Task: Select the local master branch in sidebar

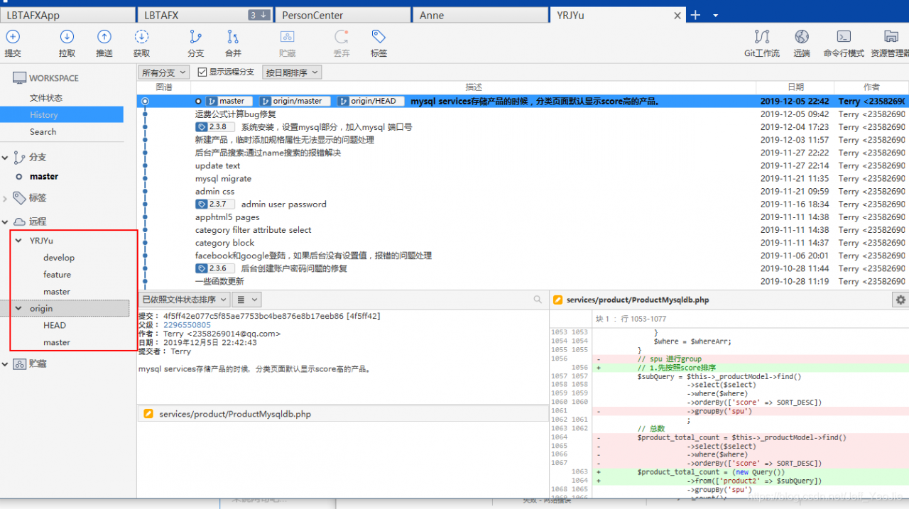Action: coord(44,177)
